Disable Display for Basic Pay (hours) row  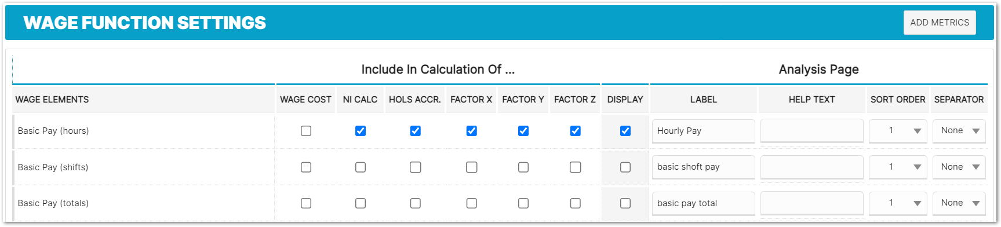coord(625,131)
